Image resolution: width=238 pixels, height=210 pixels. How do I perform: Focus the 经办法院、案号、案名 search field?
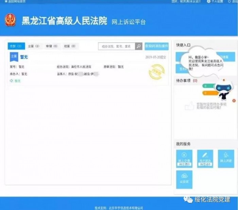[117, 46]
